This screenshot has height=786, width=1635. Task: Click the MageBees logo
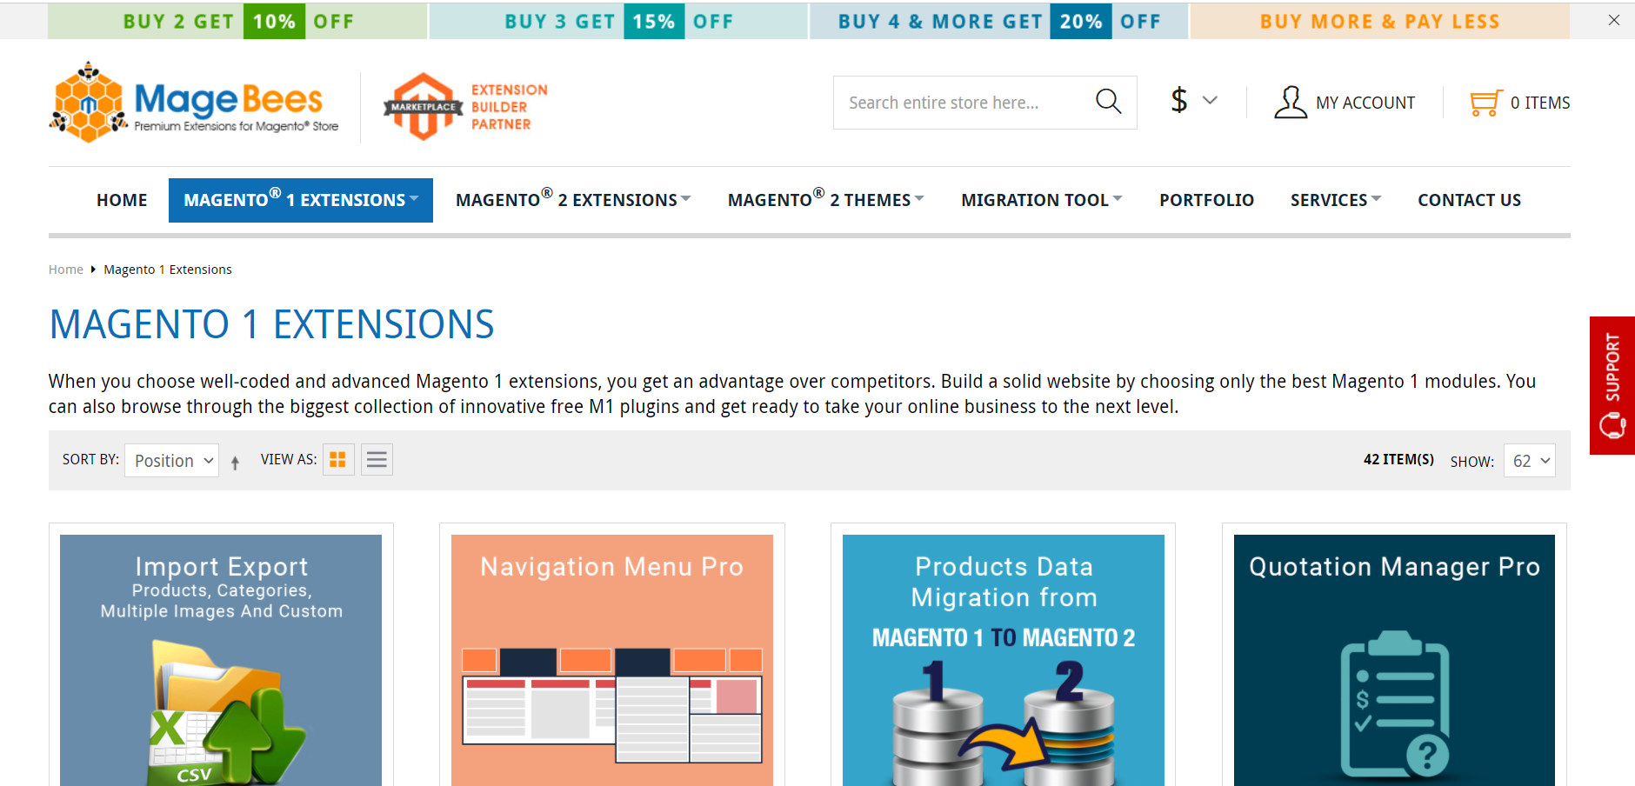194,103
